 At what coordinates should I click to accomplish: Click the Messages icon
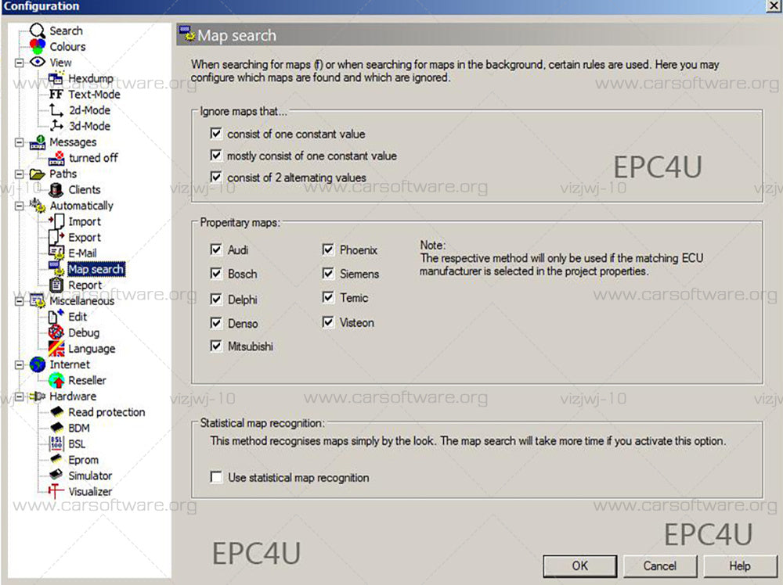pyautogui.click(x=38, y=142)
